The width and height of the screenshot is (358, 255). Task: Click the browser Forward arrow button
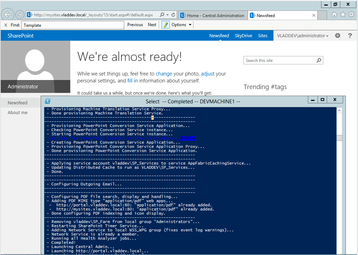click(x=20, y=15)
